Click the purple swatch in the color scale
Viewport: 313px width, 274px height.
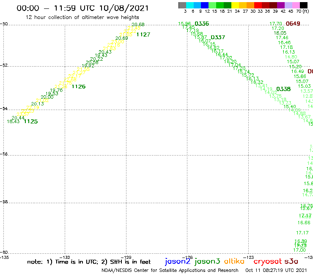point(280,5)
